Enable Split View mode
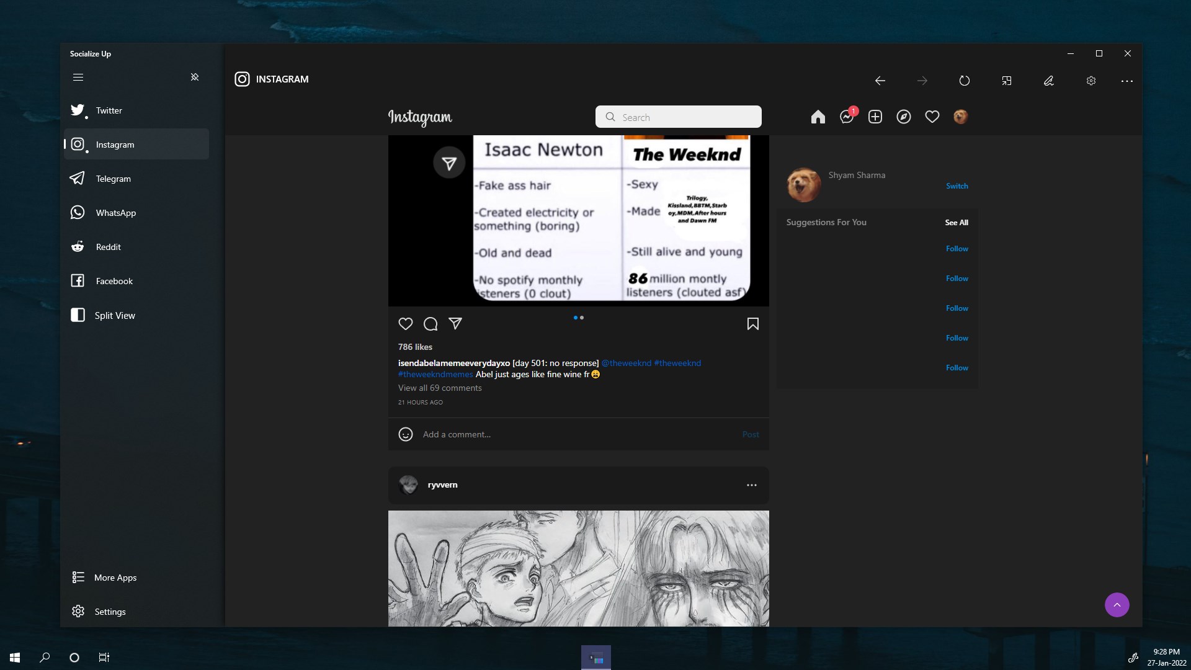This screenshot has height=670, width=1191. 115,315
